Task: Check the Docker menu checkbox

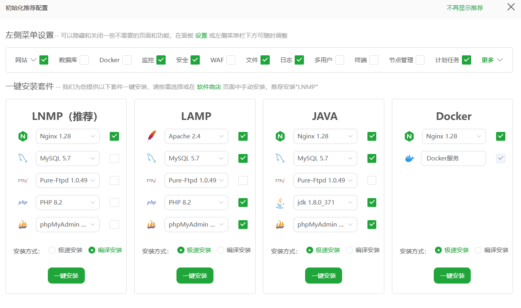Action: pos(127,60)
